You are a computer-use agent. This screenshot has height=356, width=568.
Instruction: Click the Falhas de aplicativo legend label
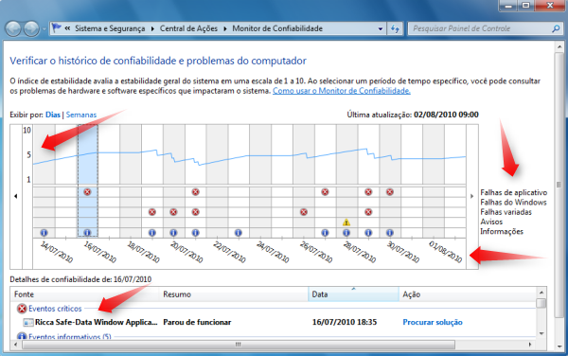coord(514,192)
